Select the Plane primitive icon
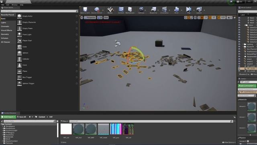 (x=19, y=71)
